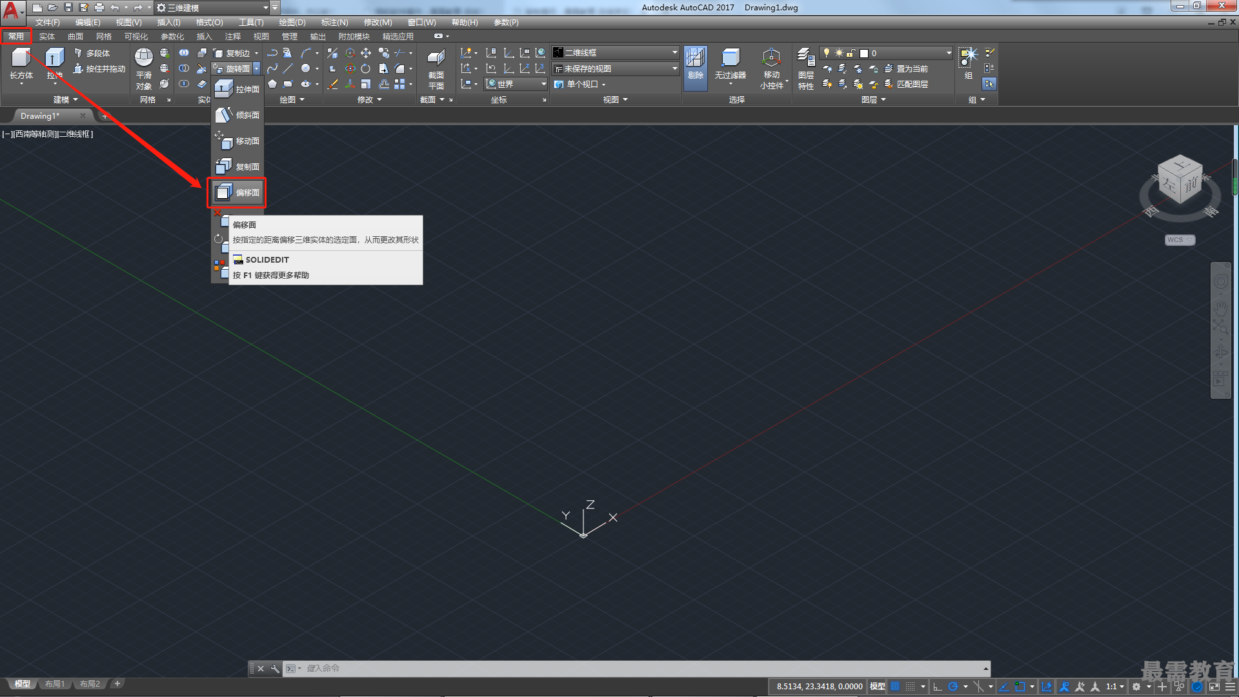
Task: Toggle dynamic UCS in status bar
Action: click(1047, 687)
